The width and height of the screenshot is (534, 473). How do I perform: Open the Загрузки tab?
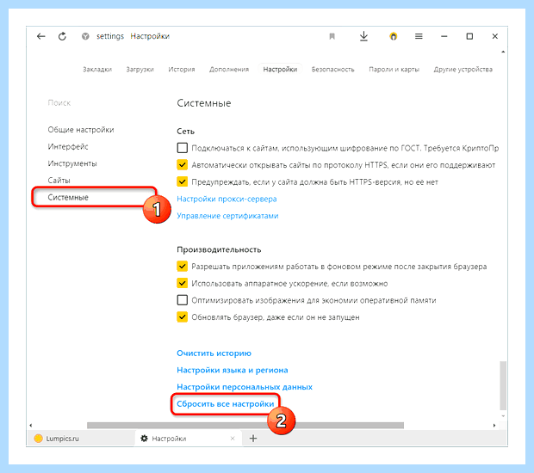point(140,70)
